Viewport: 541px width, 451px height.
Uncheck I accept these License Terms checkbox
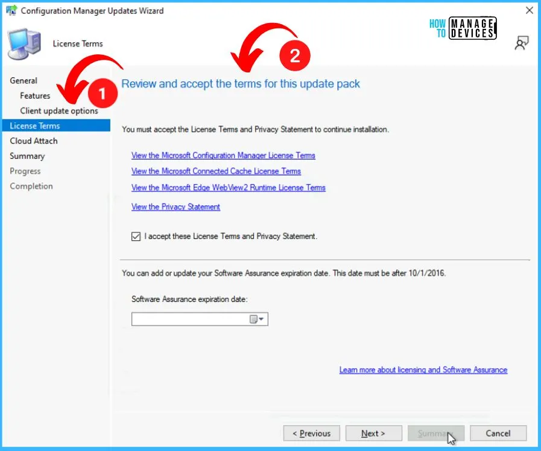[x=136, y=237]
